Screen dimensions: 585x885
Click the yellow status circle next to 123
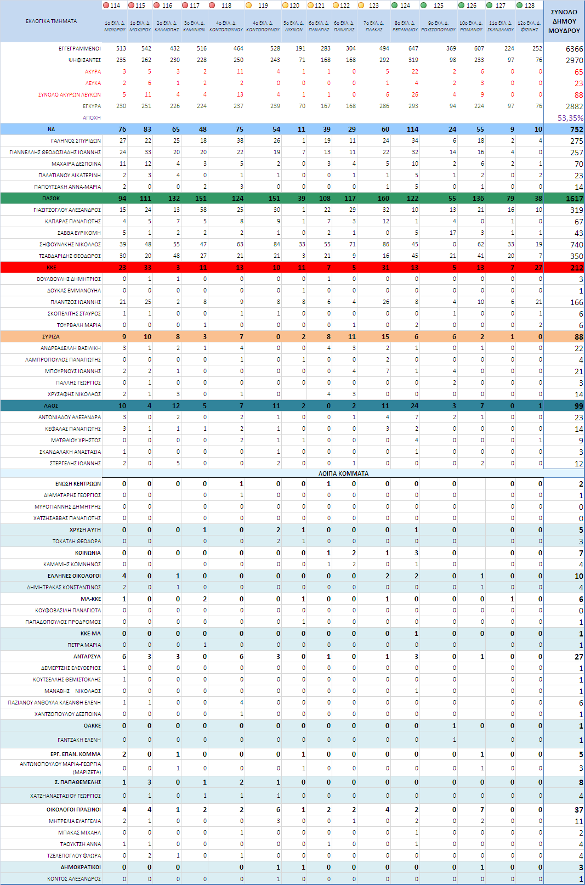point(361,5)
